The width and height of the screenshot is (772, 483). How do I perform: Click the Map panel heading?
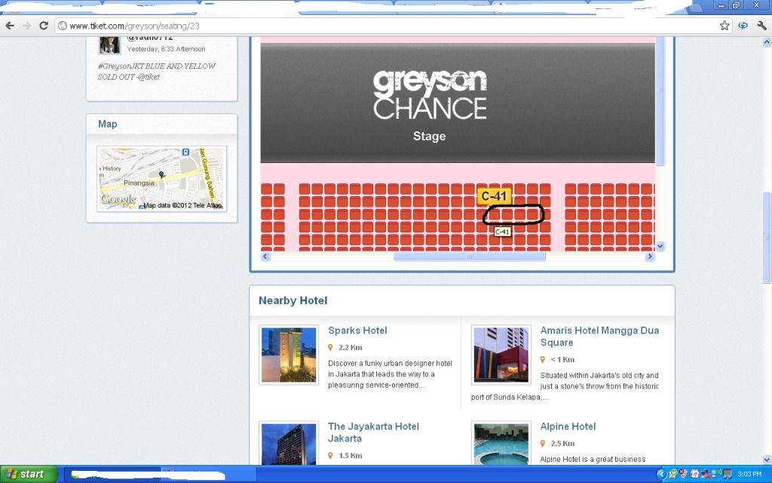107,124
